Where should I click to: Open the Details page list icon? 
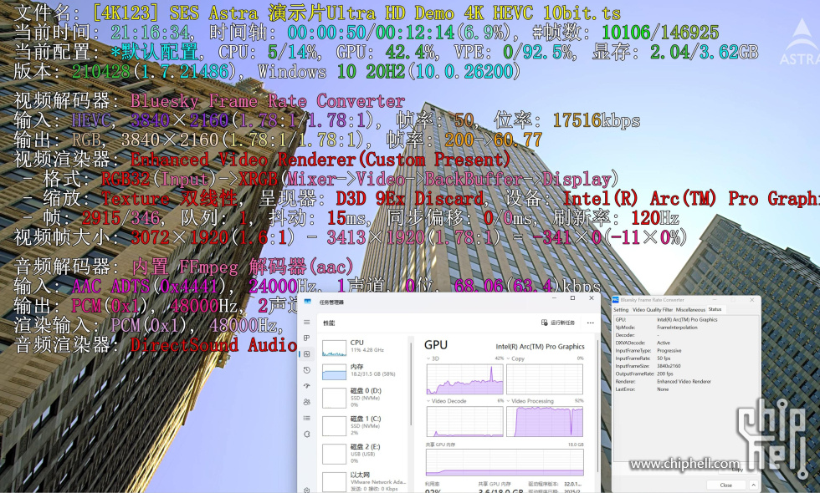[308, 418]
